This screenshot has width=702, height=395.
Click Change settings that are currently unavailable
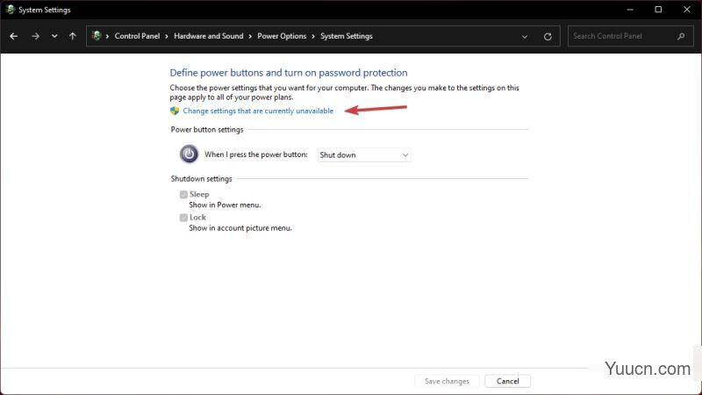258,111
